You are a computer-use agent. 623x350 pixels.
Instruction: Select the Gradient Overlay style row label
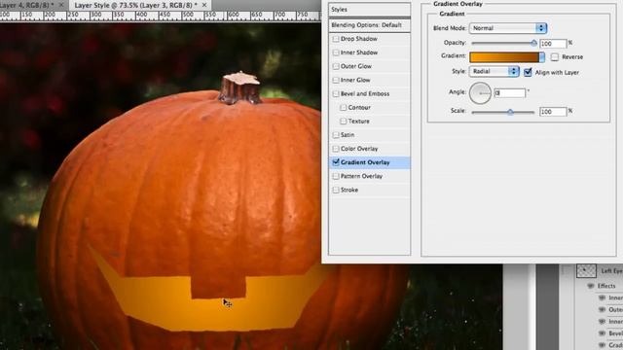[365, 162]
